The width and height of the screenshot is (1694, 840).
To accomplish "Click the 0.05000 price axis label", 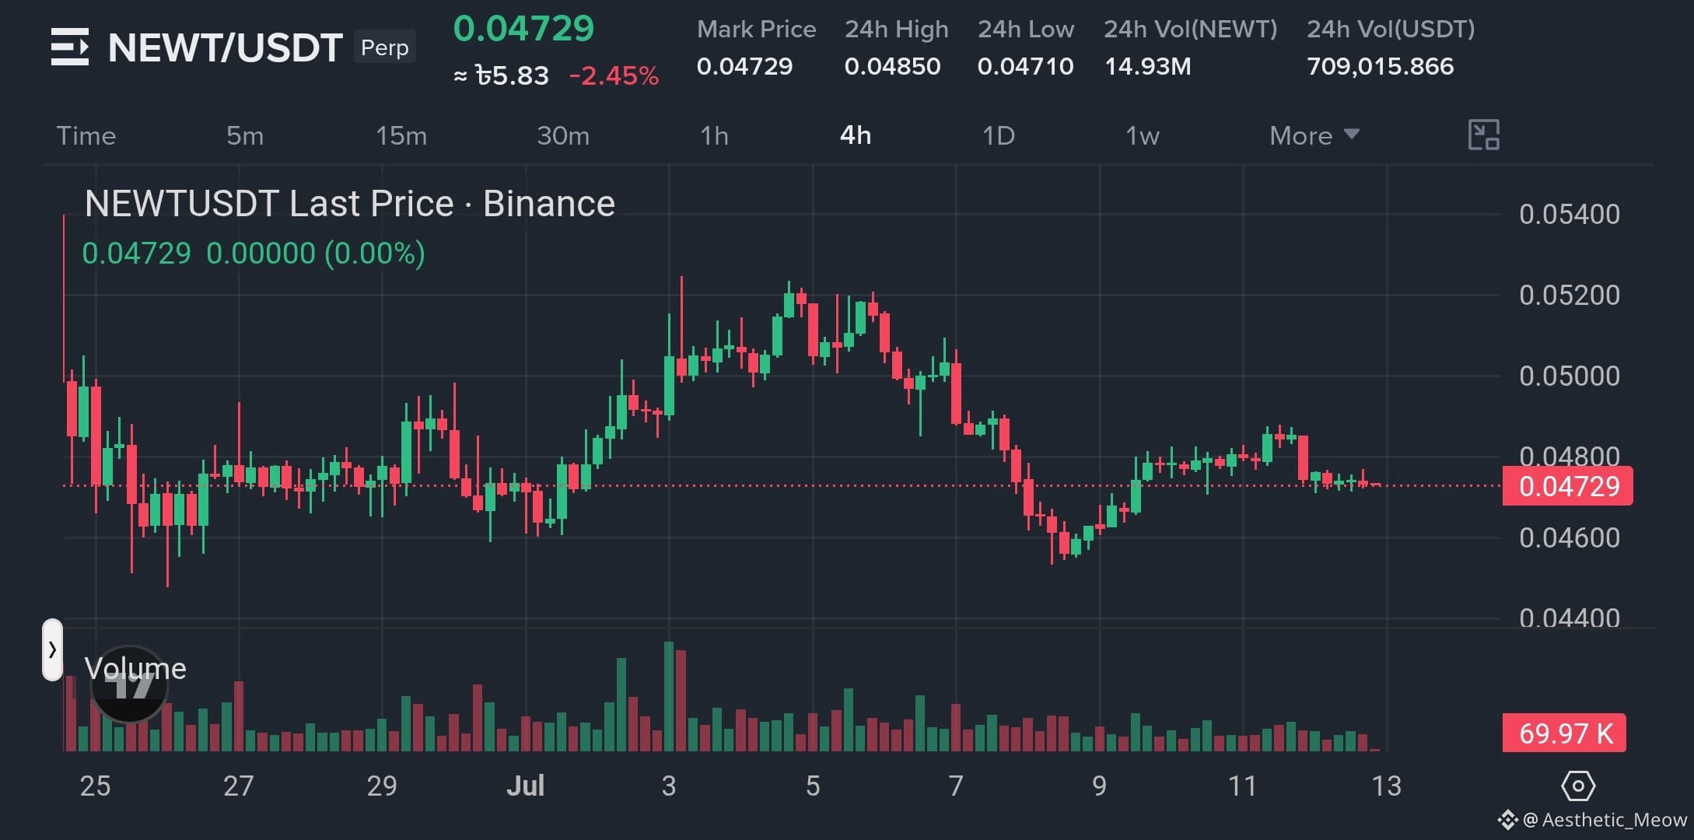I will coord(1570,376).
